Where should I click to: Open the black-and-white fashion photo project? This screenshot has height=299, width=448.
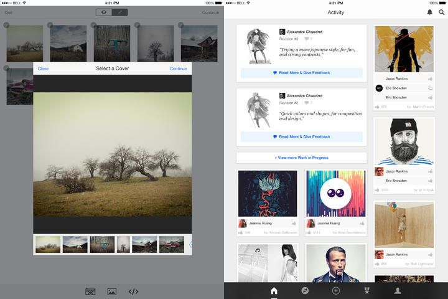[x=268, y=263]
